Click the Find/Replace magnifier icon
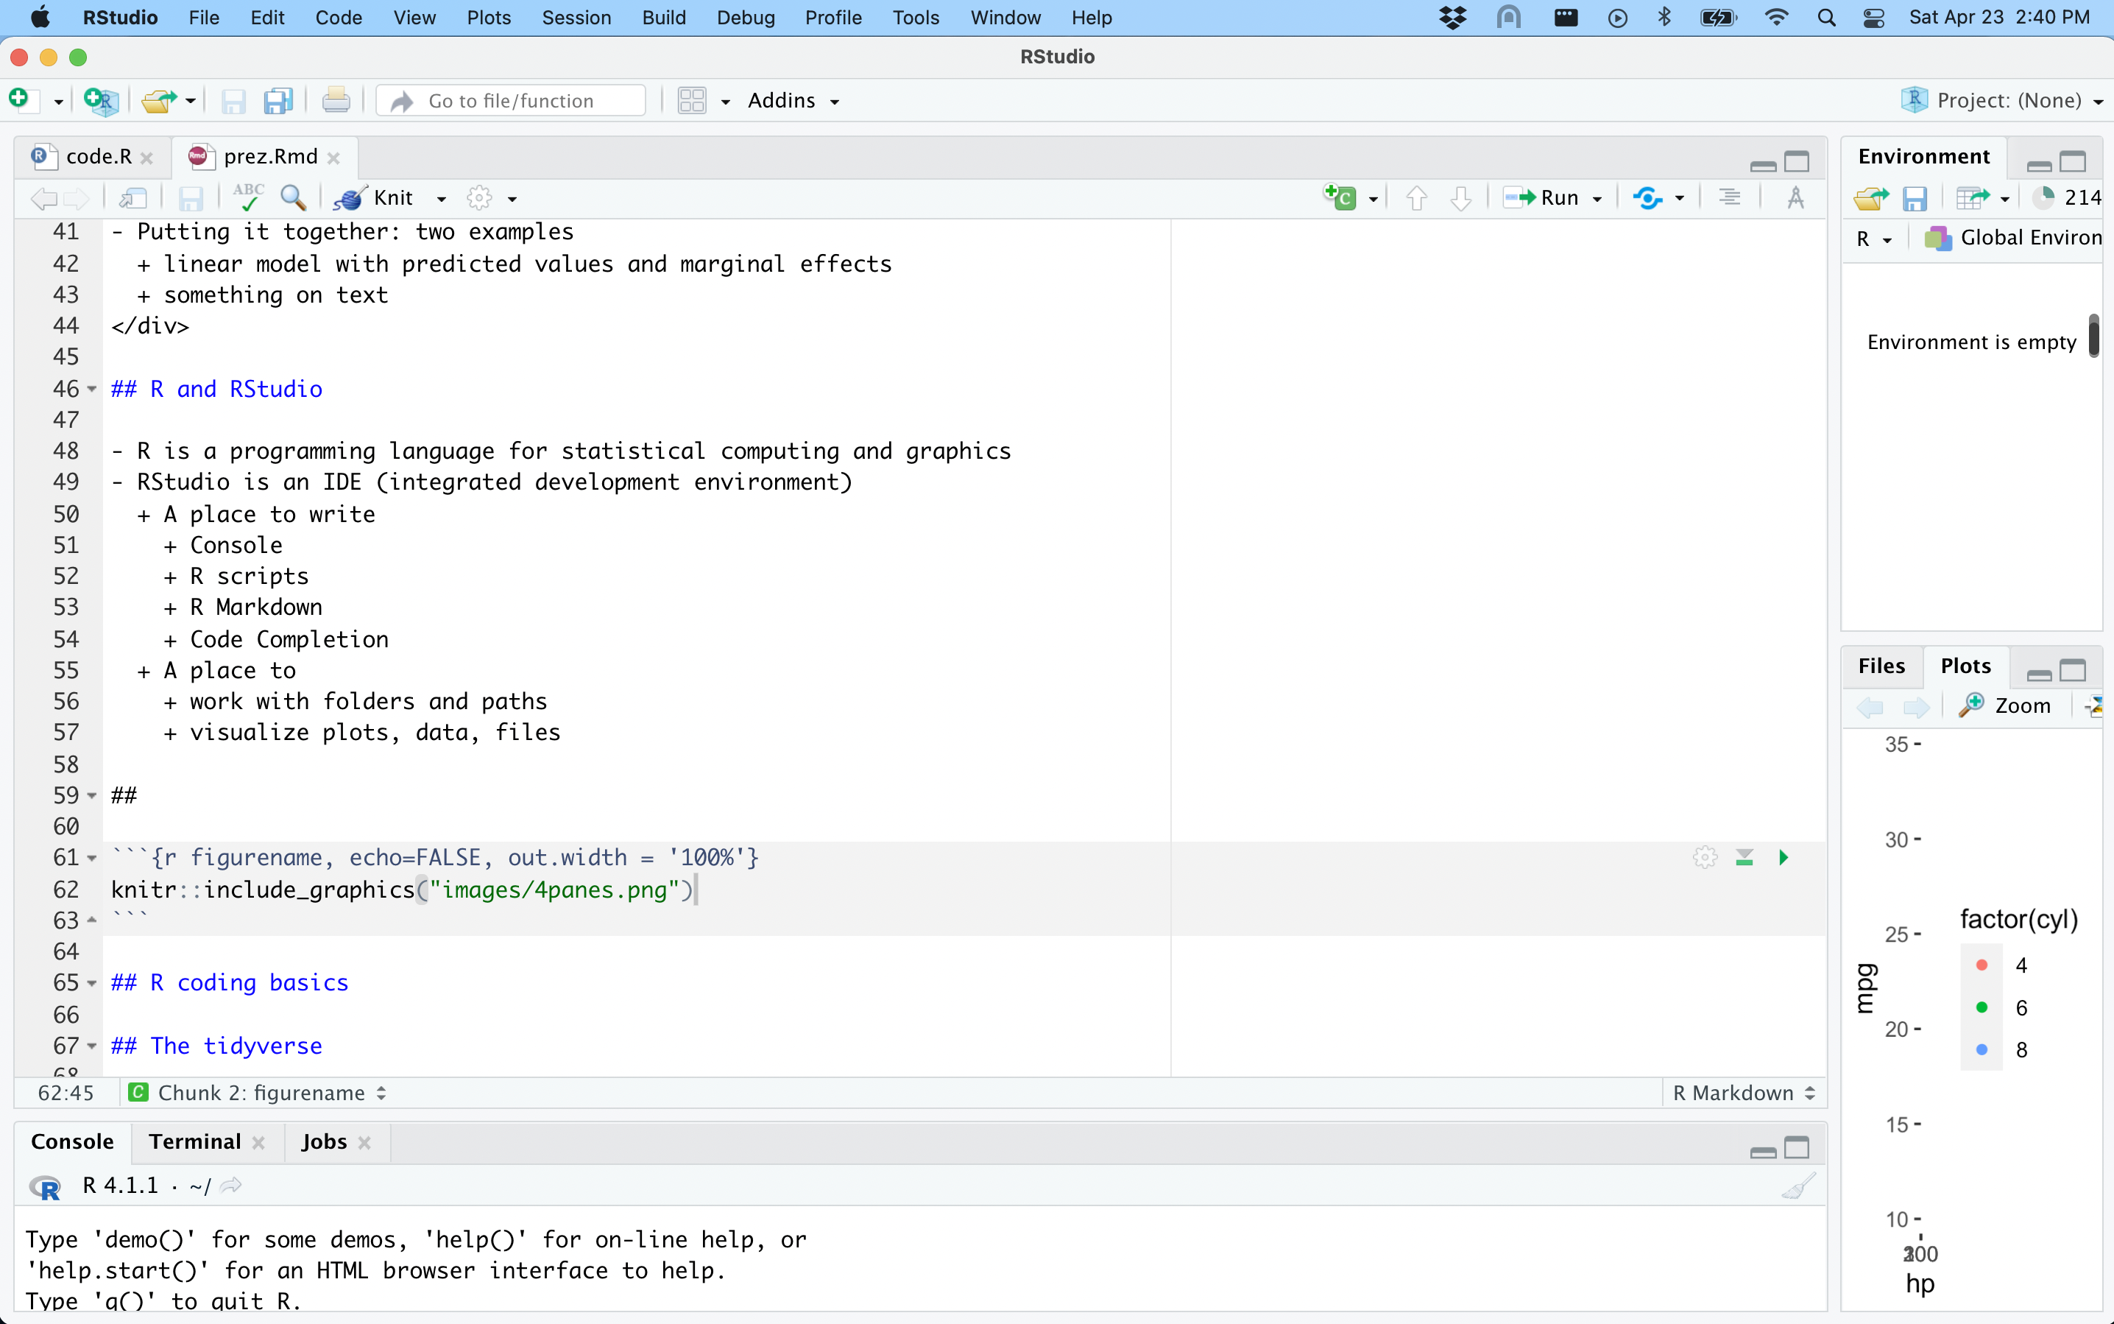Screen dimensions: 2114x1324 (293, 198)
